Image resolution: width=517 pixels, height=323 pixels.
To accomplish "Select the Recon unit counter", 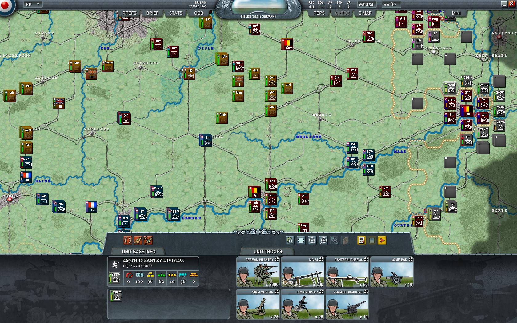I will click(x=108, y=66).
